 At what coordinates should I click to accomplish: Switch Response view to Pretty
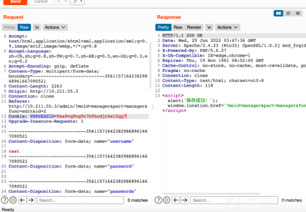[x=163, y=27]
